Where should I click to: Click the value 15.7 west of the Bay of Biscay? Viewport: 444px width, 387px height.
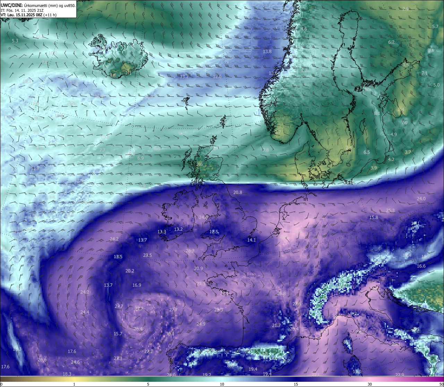tap(118, 334)
